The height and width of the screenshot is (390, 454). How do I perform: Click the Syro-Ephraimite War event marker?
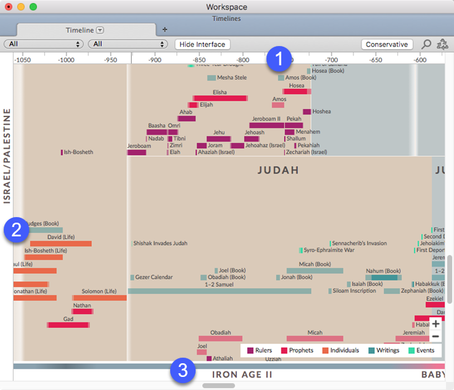coord(301,250)
